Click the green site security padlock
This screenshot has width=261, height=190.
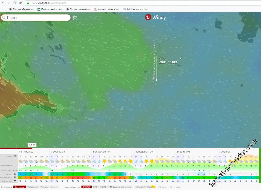coord(28,3)
